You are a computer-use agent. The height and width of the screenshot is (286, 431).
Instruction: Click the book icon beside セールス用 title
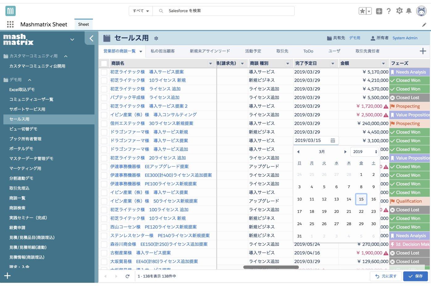pyautogui.click(x=107, y=38)
